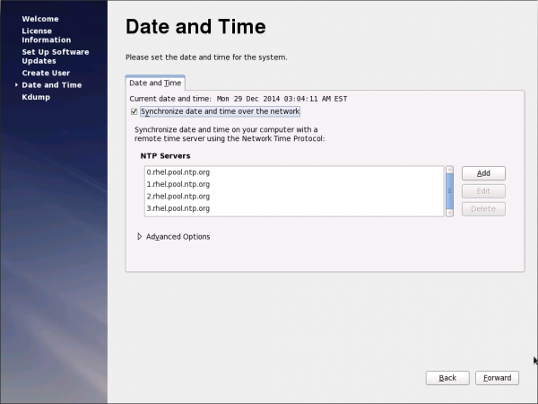Click NTP server list scroll-down arrow
The height and width of the screenshot is (404, 538).
[x=449, y=211]
